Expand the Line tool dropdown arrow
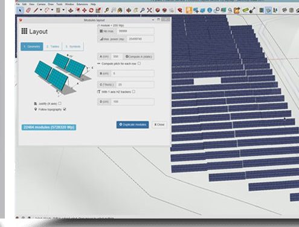Image resolution: width=299 pixels, height=227 pixels. click(x=40, y=10)
